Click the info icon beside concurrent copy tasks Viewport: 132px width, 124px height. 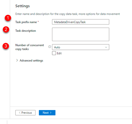click(49, 47)
